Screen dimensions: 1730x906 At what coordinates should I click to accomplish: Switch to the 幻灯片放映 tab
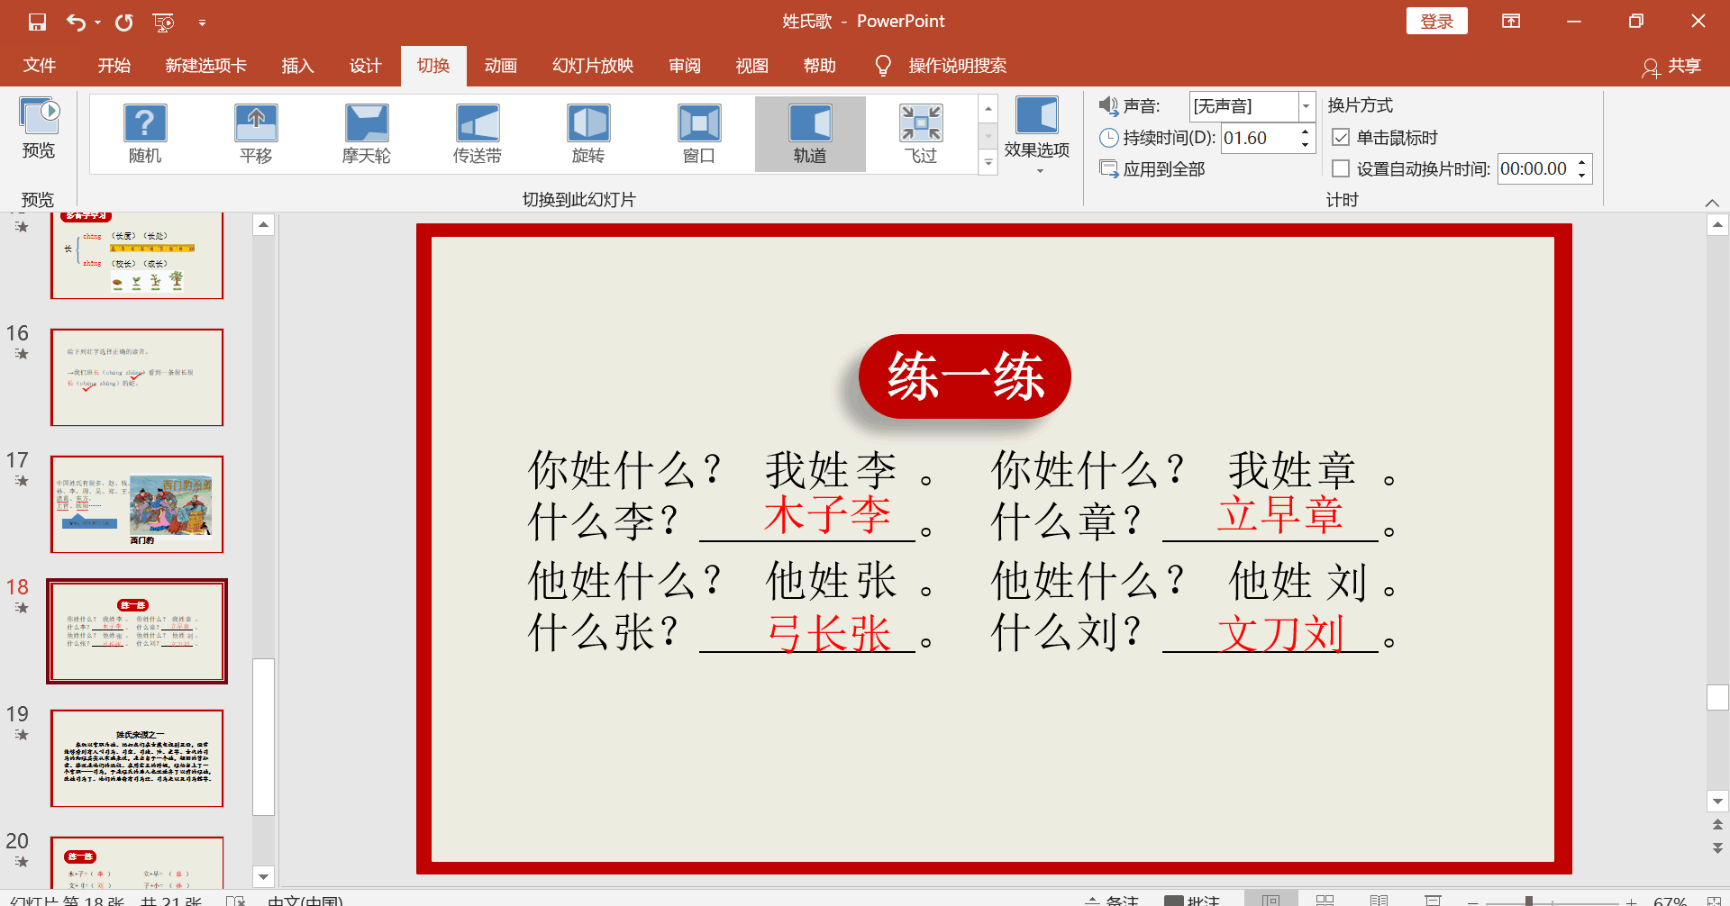coord(593,66)
